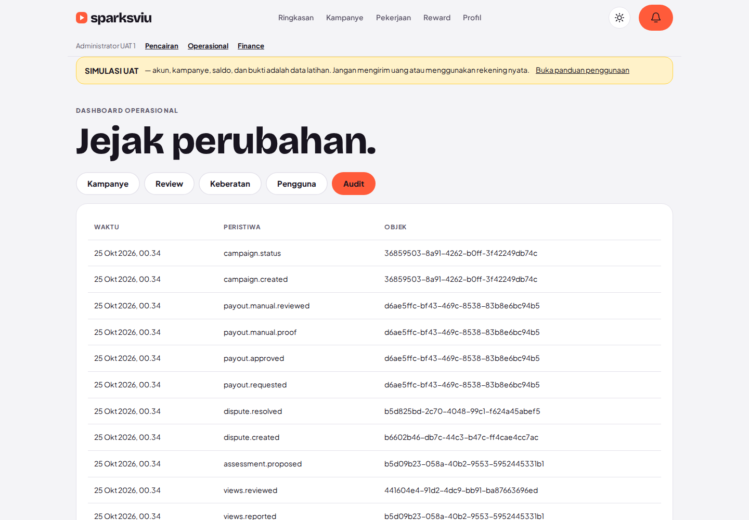The width and height of the screenshot is (749, 520).
Task: Click the date in the views.reviewed row
Action: tap(127, 490)
